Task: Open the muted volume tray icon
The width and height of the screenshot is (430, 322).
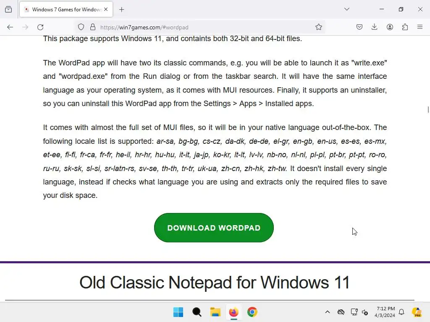Action: [x=365, y=312]
